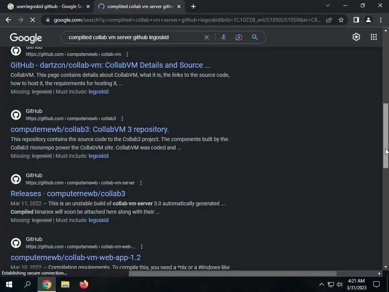Show hidden system tray icons
Image resolution: width=389 pixels, height=292 pixels.
321,284
